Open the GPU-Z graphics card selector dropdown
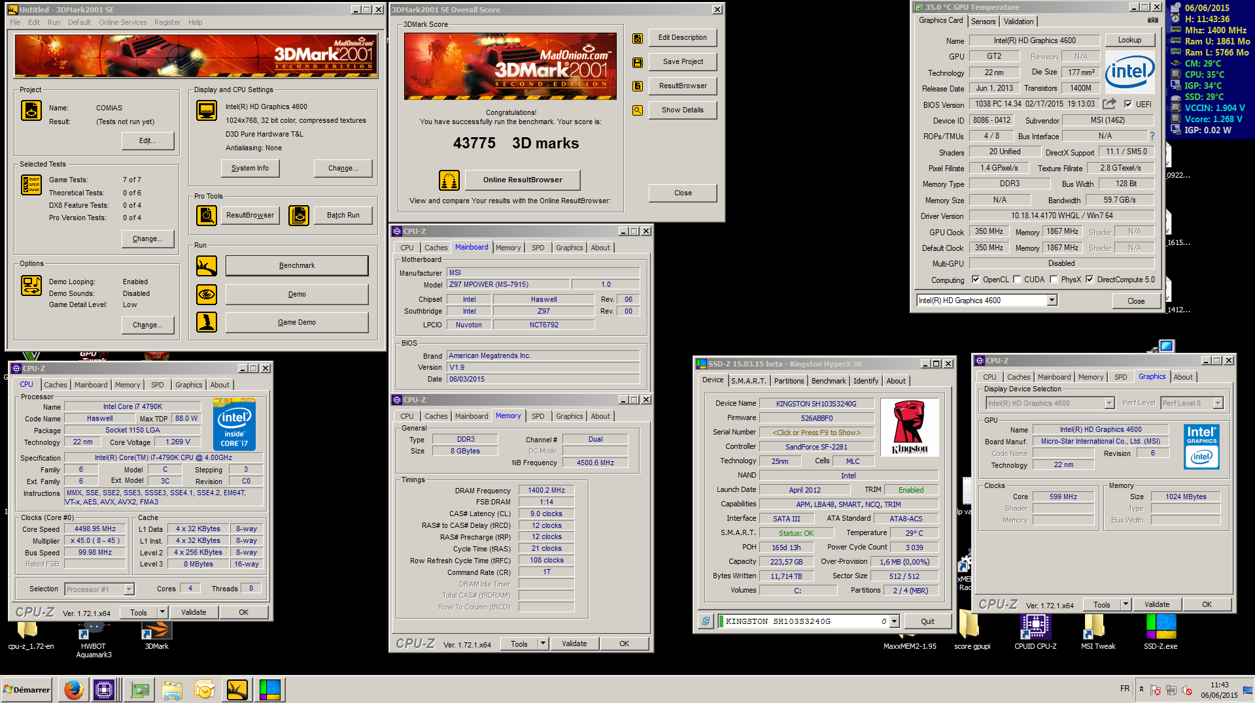The image size is (1255, 703). pos(1052,301)
